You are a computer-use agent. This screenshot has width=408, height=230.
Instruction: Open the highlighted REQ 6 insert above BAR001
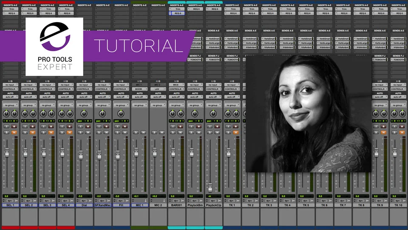(x=177, y=13)
